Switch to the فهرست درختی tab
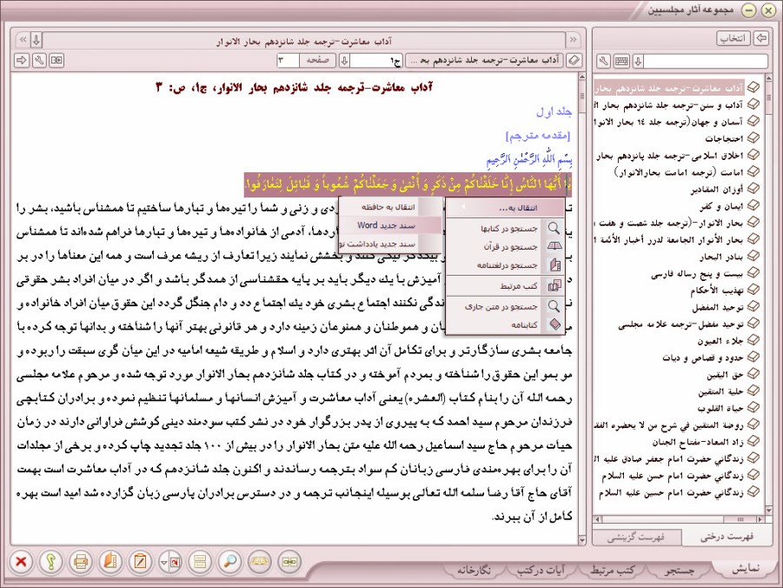The height and width of the screenshot is (588, 783). point(726,537)
